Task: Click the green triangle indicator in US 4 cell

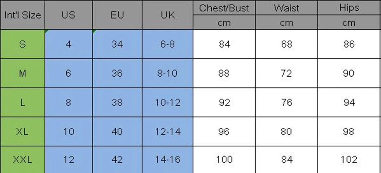Action: coord(46,31)
